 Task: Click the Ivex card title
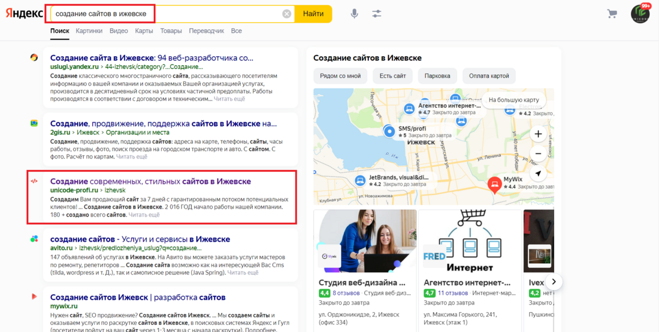tap(536, 283)
